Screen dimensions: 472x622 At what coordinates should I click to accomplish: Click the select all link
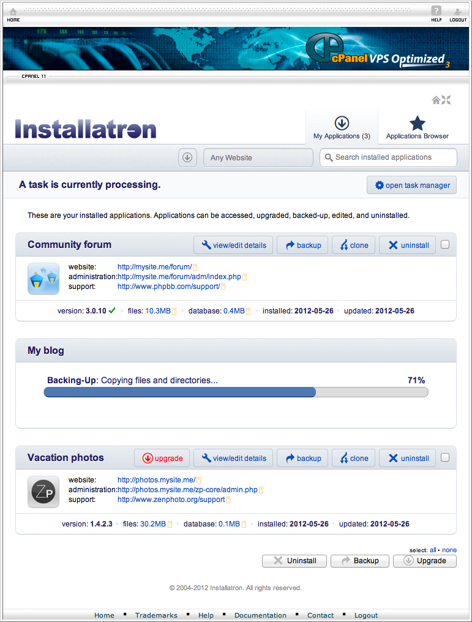pos(433,550)
